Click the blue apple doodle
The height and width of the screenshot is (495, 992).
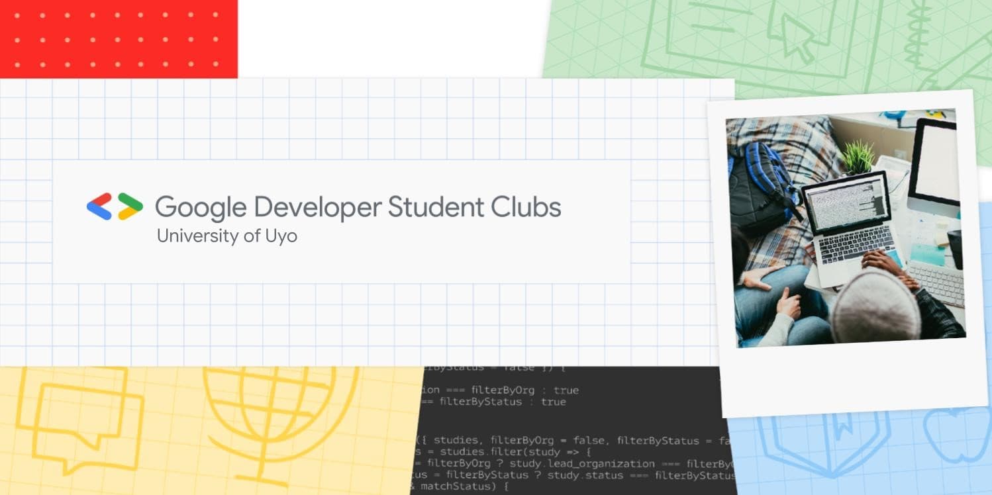click(x=957, y=437)
